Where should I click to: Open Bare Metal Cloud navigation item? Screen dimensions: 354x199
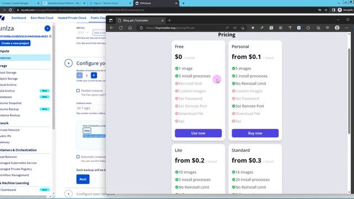click(42, 18)
